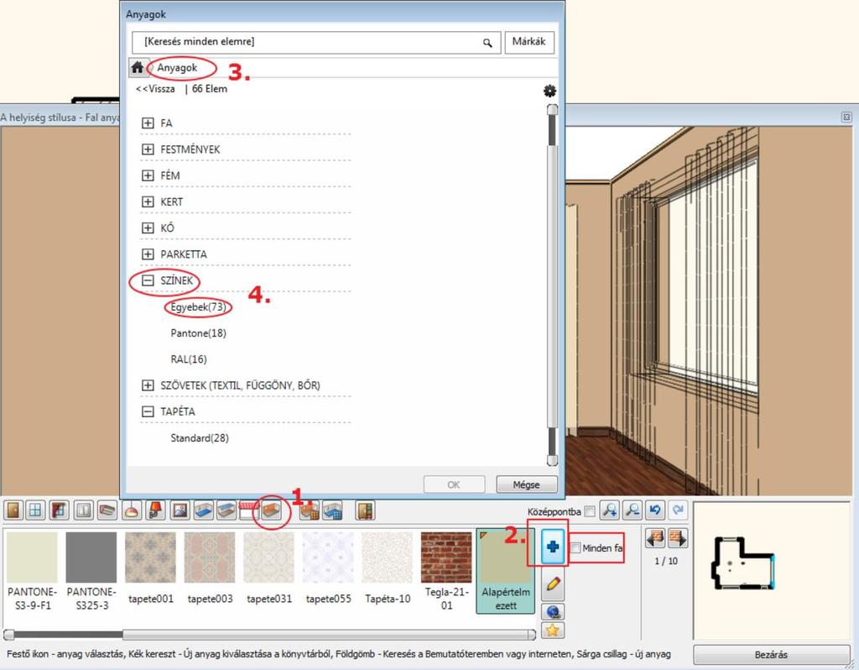Click the greyed OK button

454,484
